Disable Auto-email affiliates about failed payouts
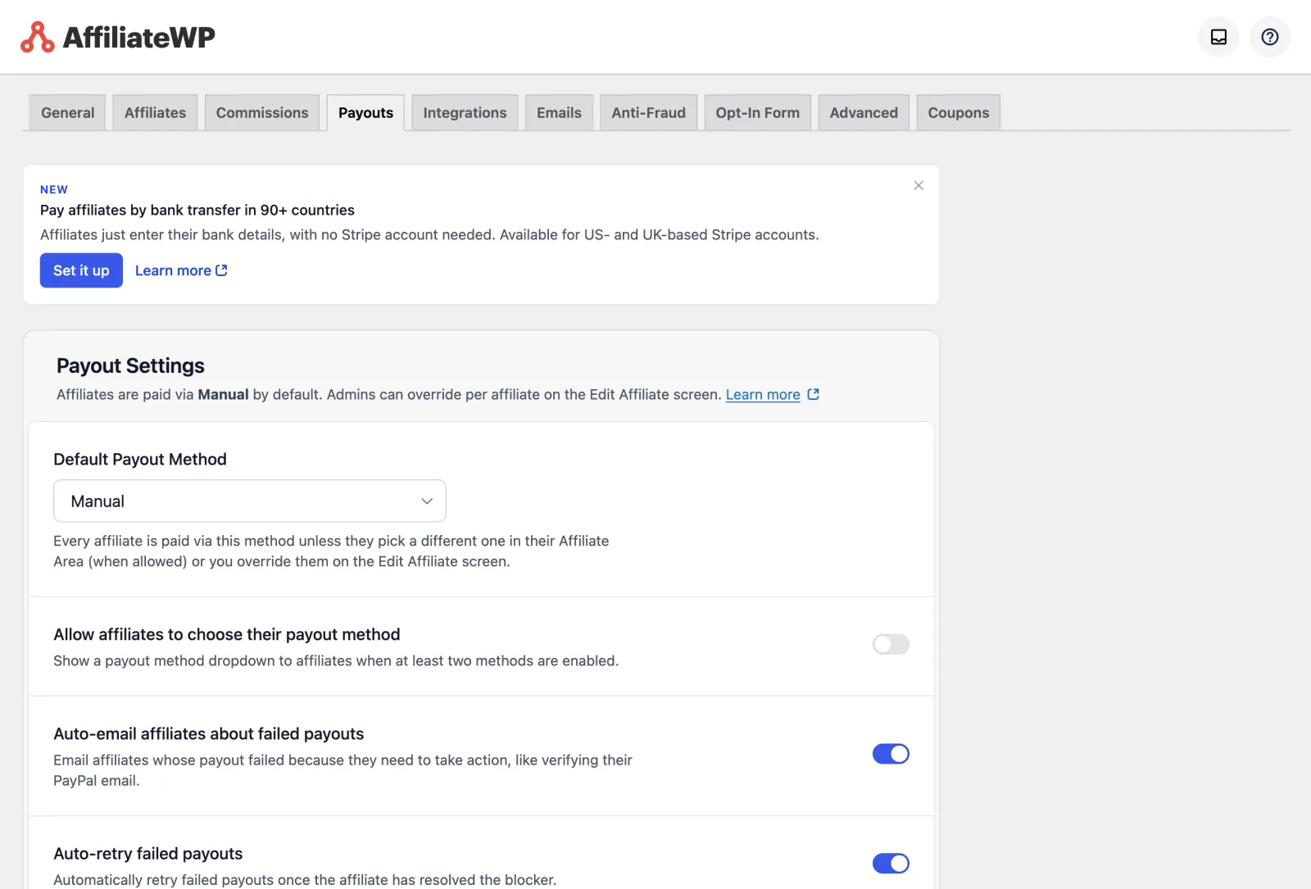1311x889 pixels. click(x=891, y=754)
